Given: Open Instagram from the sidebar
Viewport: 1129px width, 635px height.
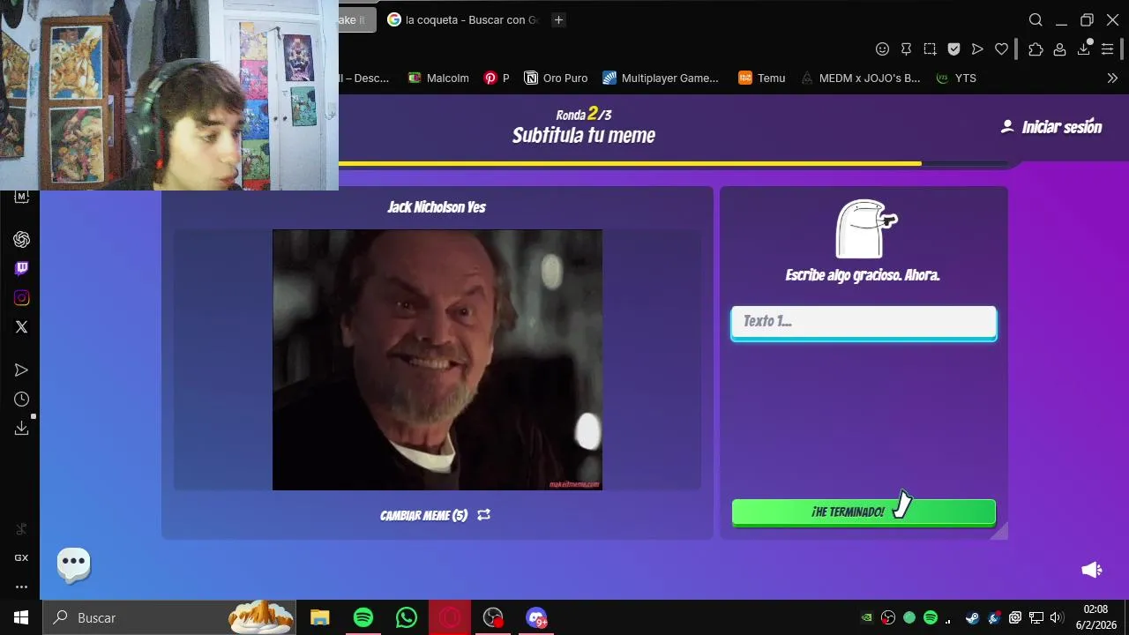Looking at the screenshot, I should pyautogui.click(x=22, y=298).
